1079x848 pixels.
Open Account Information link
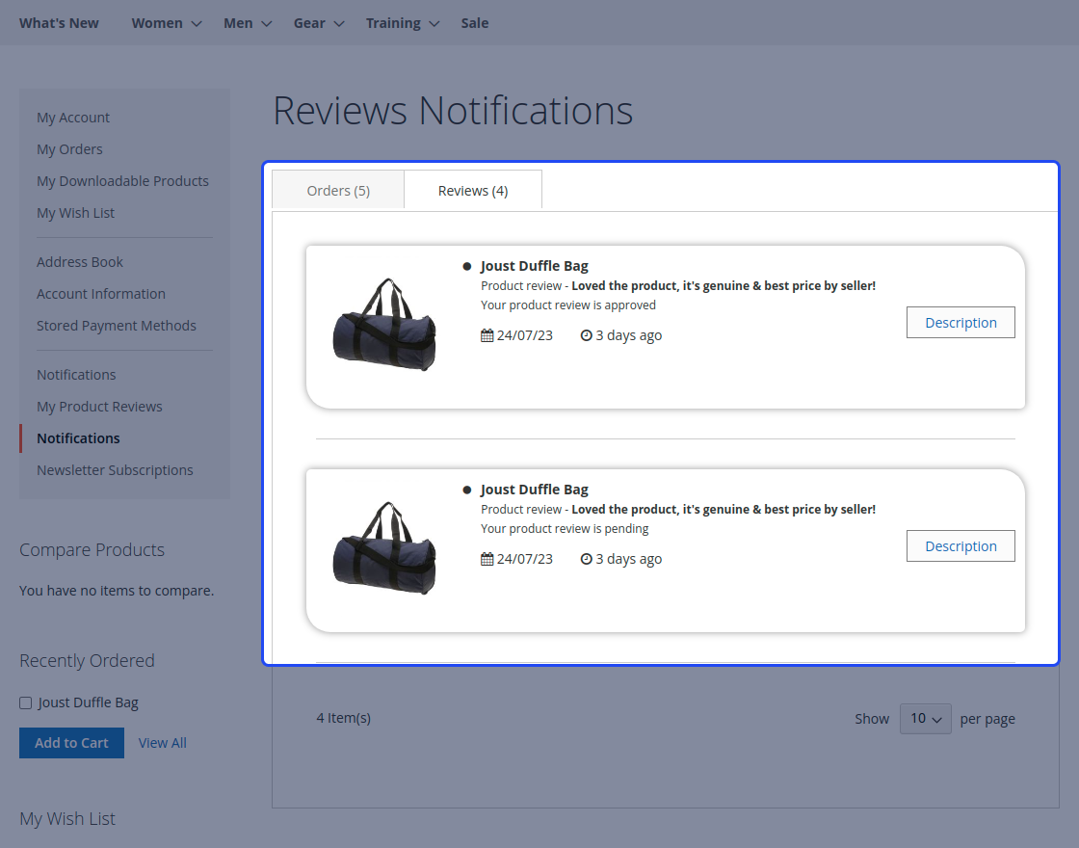click(x=101, y=294)
